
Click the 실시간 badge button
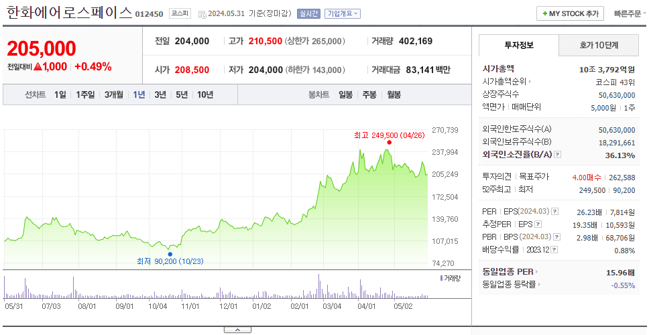[308, 13]
